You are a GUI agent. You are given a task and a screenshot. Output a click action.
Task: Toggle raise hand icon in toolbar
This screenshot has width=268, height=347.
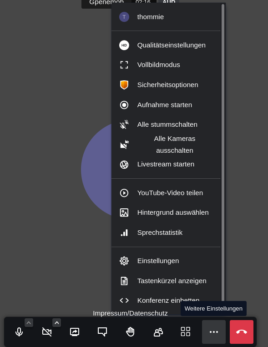click(130, 332)
